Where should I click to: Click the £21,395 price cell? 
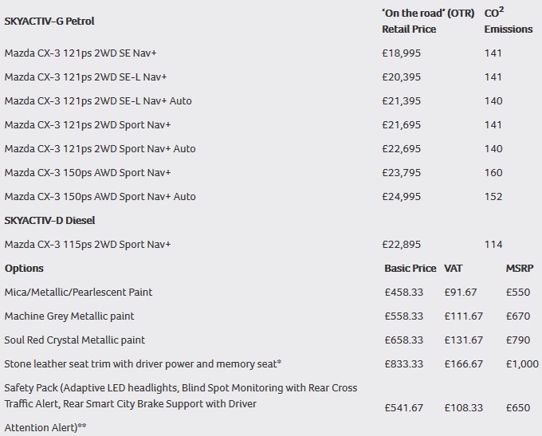pyautogui.click(x=402, y=101)
